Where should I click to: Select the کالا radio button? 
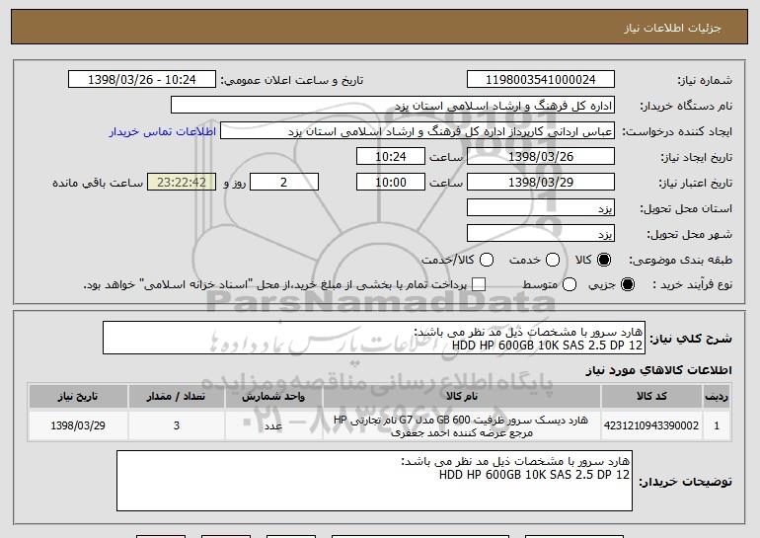click(604, 260)
